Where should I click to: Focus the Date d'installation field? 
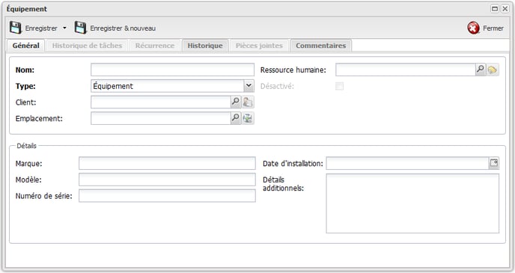[x=408, y=163]
